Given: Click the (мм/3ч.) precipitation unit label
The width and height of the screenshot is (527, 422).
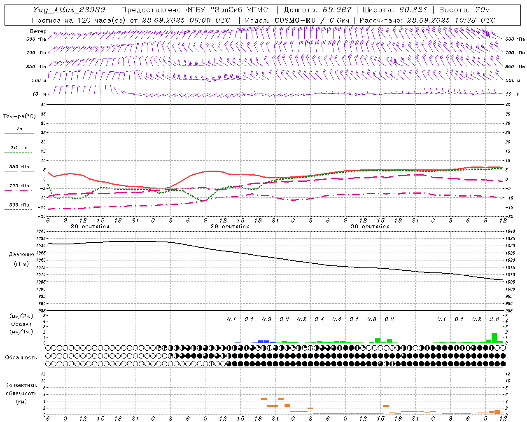Looking at the screenshot, I should coord(21,316).
